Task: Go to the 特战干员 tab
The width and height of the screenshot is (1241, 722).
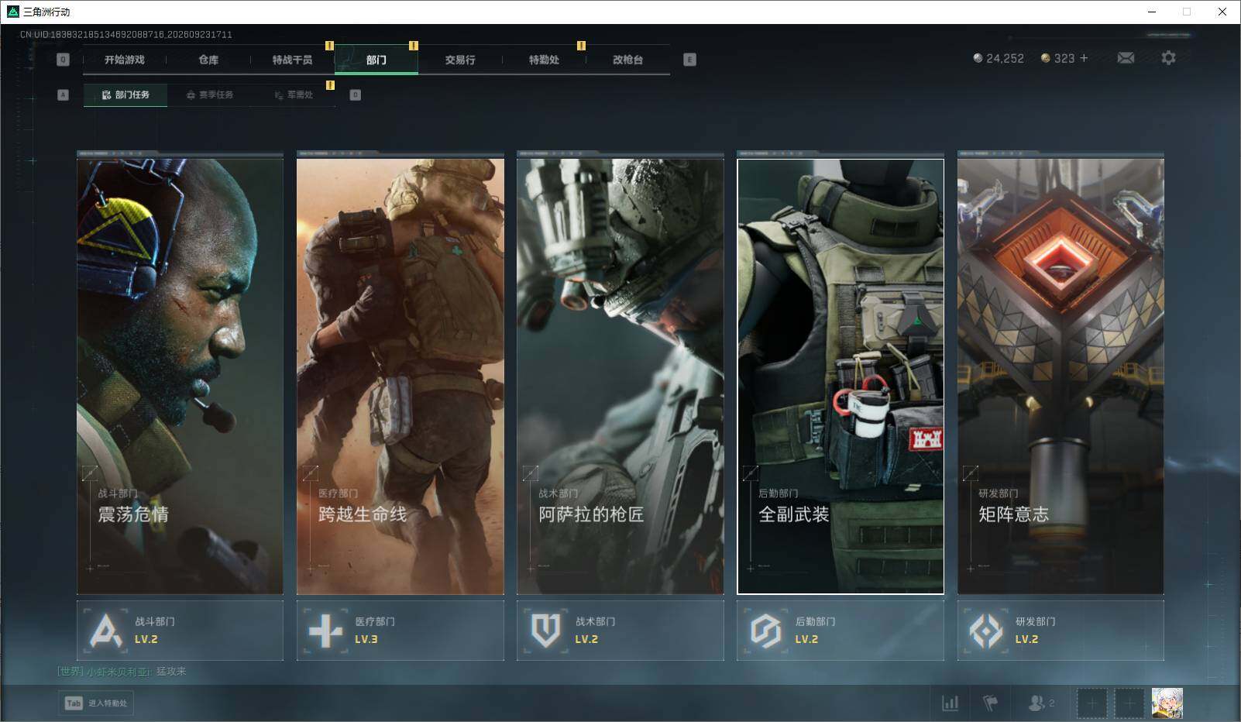Action: (292, 60)
